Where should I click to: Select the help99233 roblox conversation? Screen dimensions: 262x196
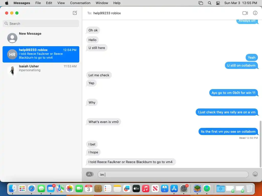[x=41, y=54]
